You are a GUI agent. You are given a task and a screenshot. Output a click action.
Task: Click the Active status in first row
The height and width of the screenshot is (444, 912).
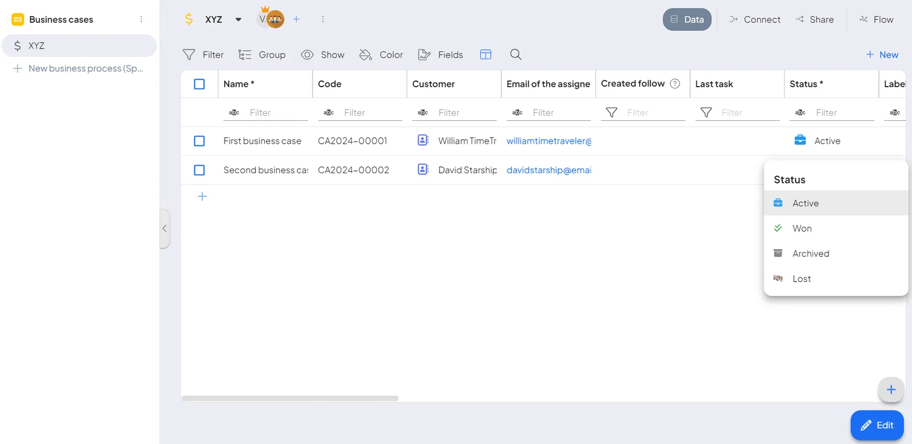click(817, 141)
